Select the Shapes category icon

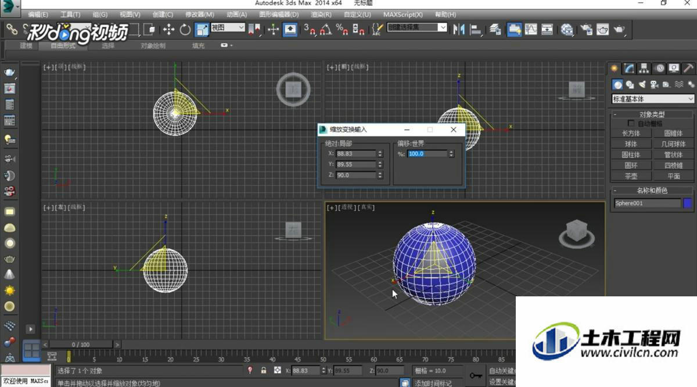[x=630, y=84]
